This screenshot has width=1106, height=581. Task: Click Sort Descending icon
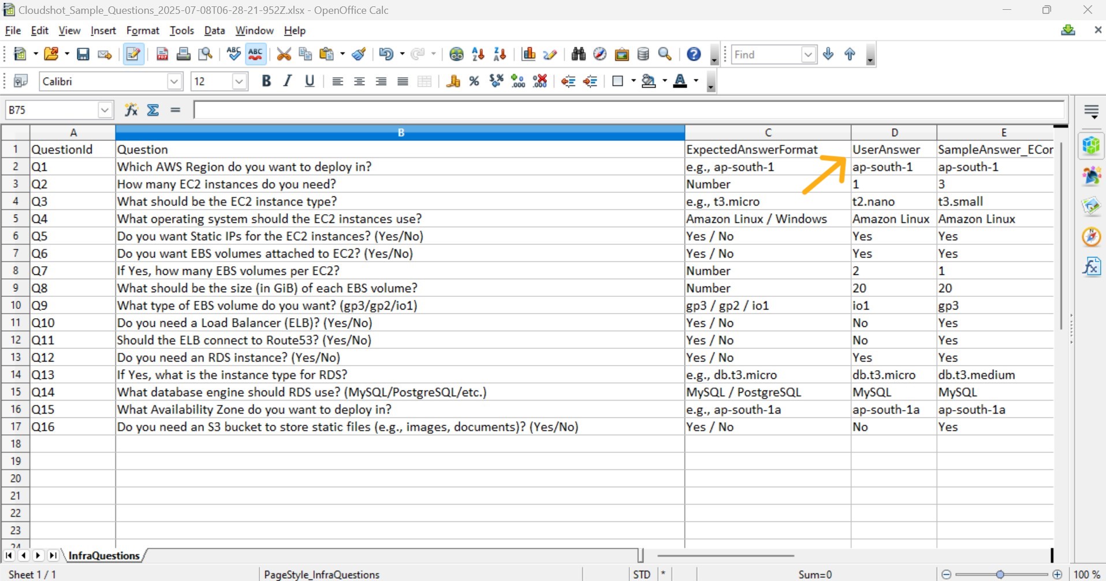tap(500, 54)
